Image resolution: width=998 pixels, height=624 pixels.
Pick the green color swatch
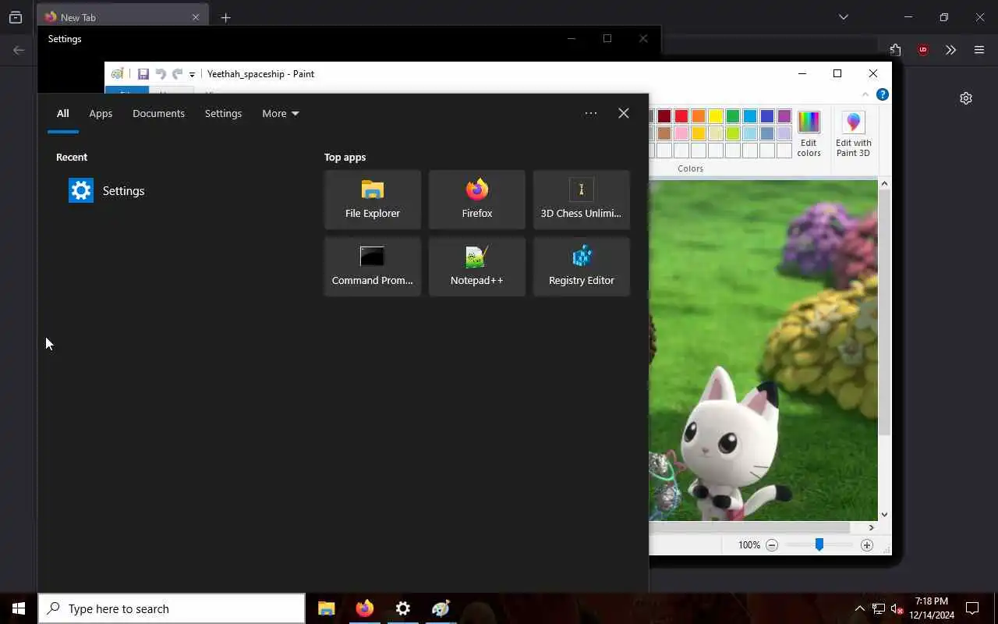(733, 116)
